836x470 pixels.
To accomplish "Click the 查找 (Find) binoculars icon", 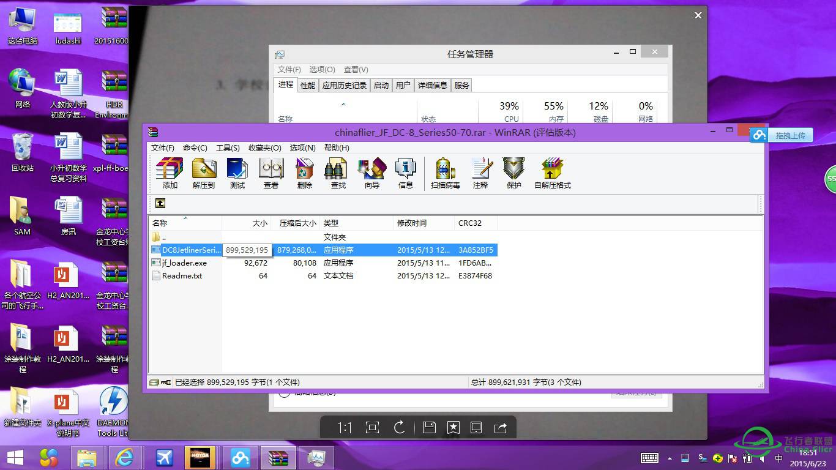I will [338, 173].
